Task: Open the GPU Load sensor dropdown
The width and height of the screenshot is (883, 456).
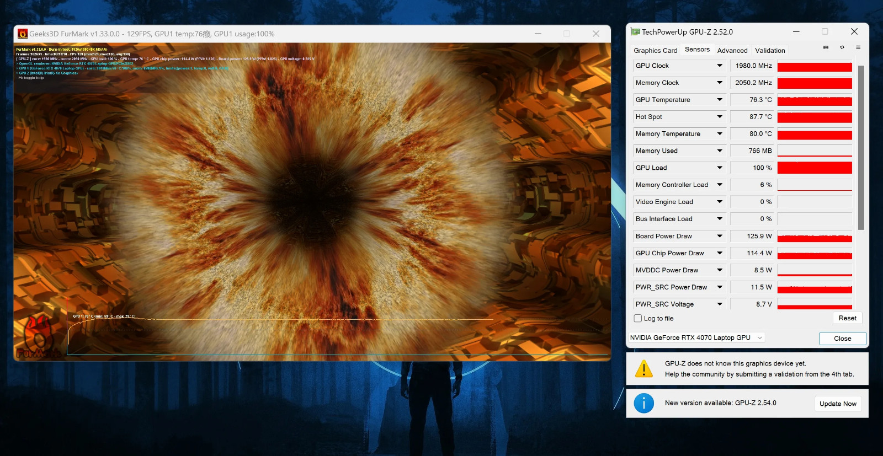Action: point(720,168)
